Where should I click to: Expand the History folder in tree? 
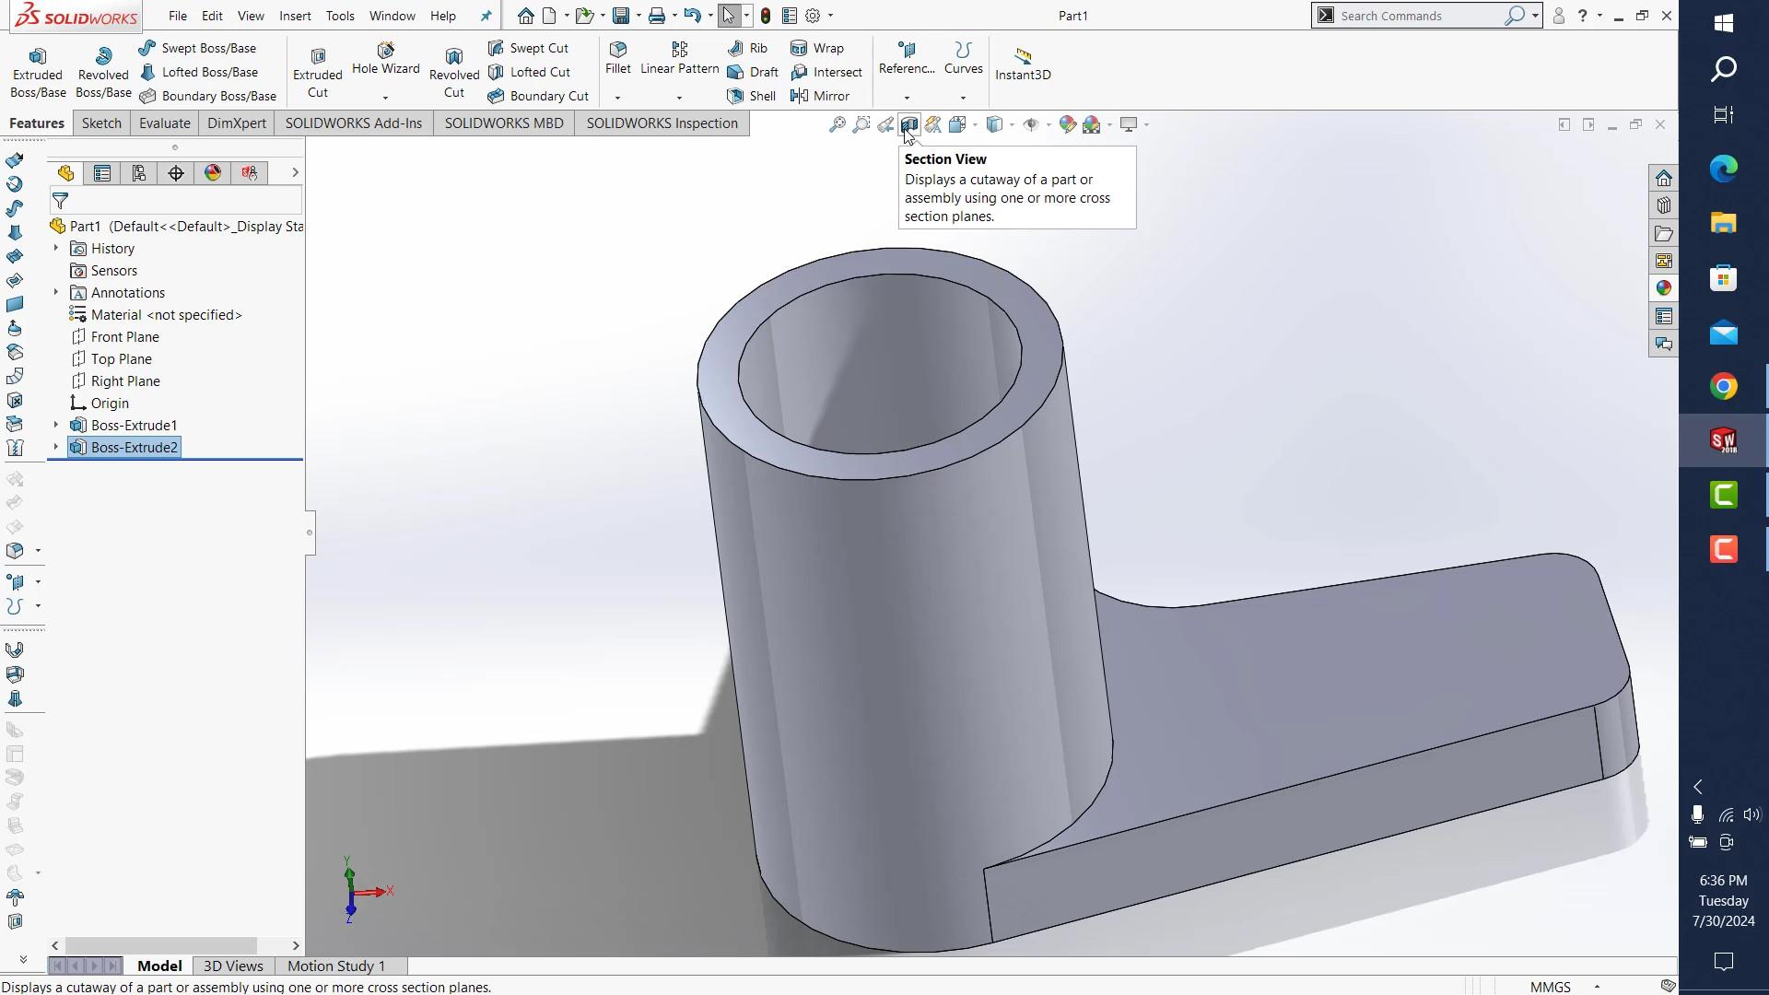coord(55,249)
